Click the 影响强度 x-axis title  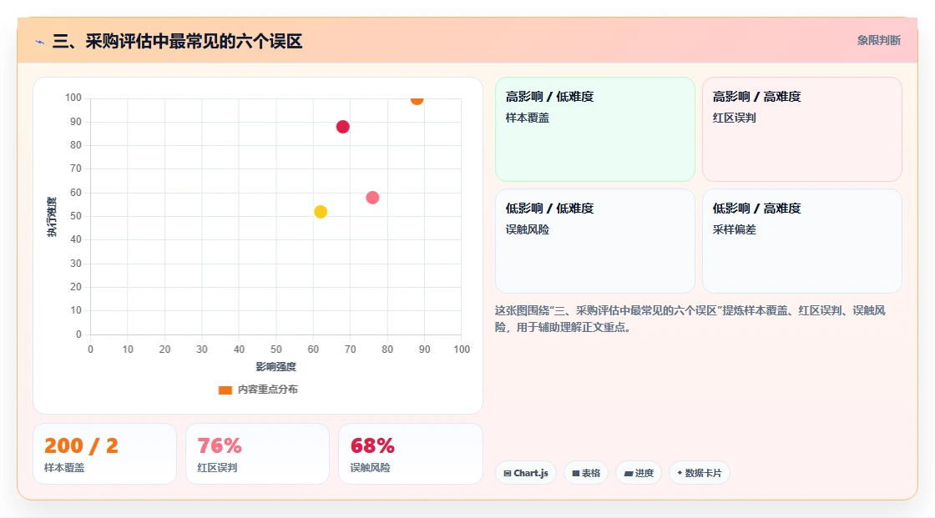point(276,366)
